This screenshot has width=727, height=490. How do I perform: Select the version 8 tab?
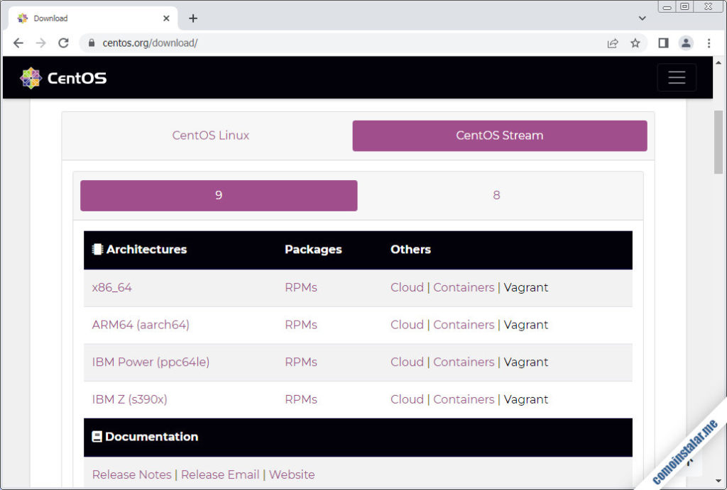click(496, 195)
